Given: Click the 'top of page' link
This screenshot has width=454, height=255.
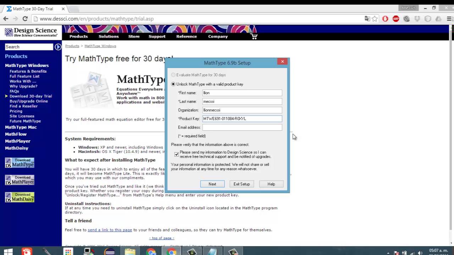Looking at the screenshot, I should [x=162, y=238].
